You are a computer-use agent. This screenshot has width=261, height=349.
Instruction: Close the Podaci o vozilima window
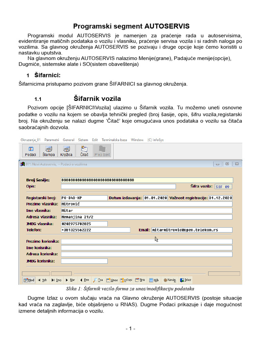point(237,164)
